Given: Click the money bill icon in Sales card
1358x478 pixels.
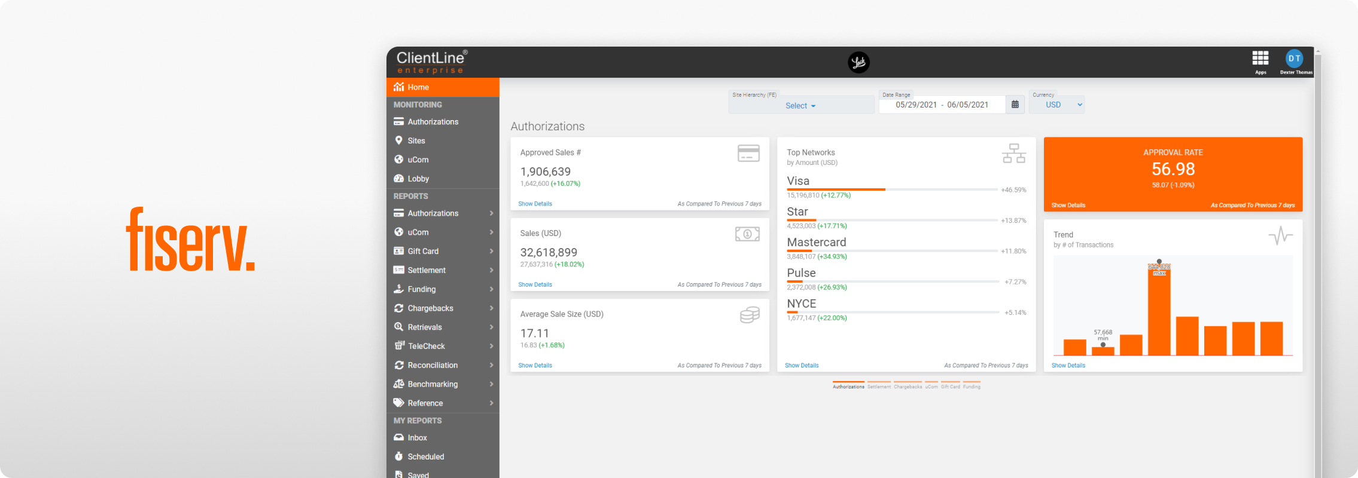Looking at the screenshot, I should pyautogui.click(x=748, y=234).
